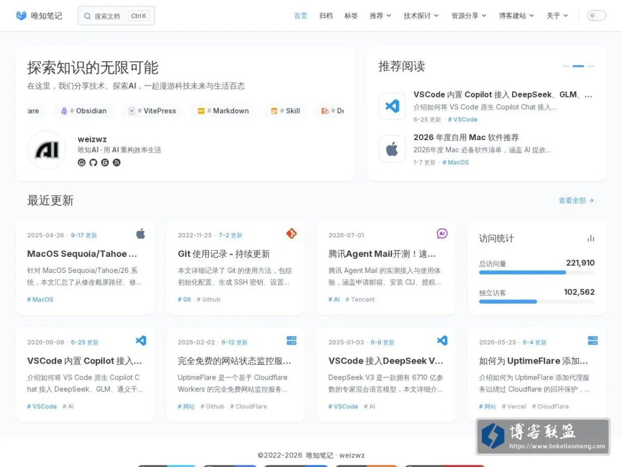Screen dimensions: 622x467
Task: Select active middle carousel indicator in 推荐阅读
Action: tap(578, 66)
